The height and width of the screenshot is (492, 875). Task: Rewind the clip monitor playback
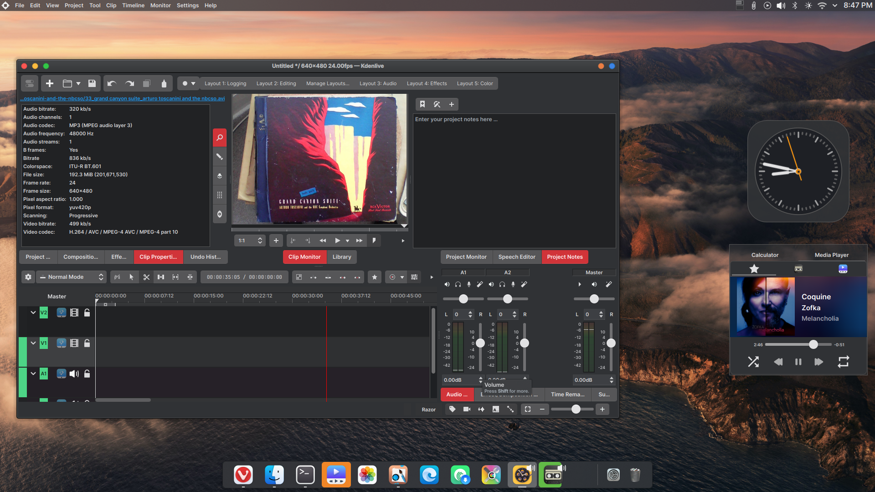[323, 241]
